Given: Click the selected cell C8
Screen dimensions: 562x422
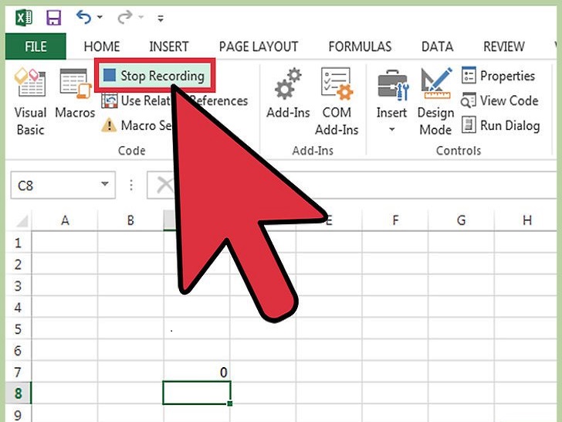Looking at the screenshot, I should pyautogui.click(x=196, y=393).
